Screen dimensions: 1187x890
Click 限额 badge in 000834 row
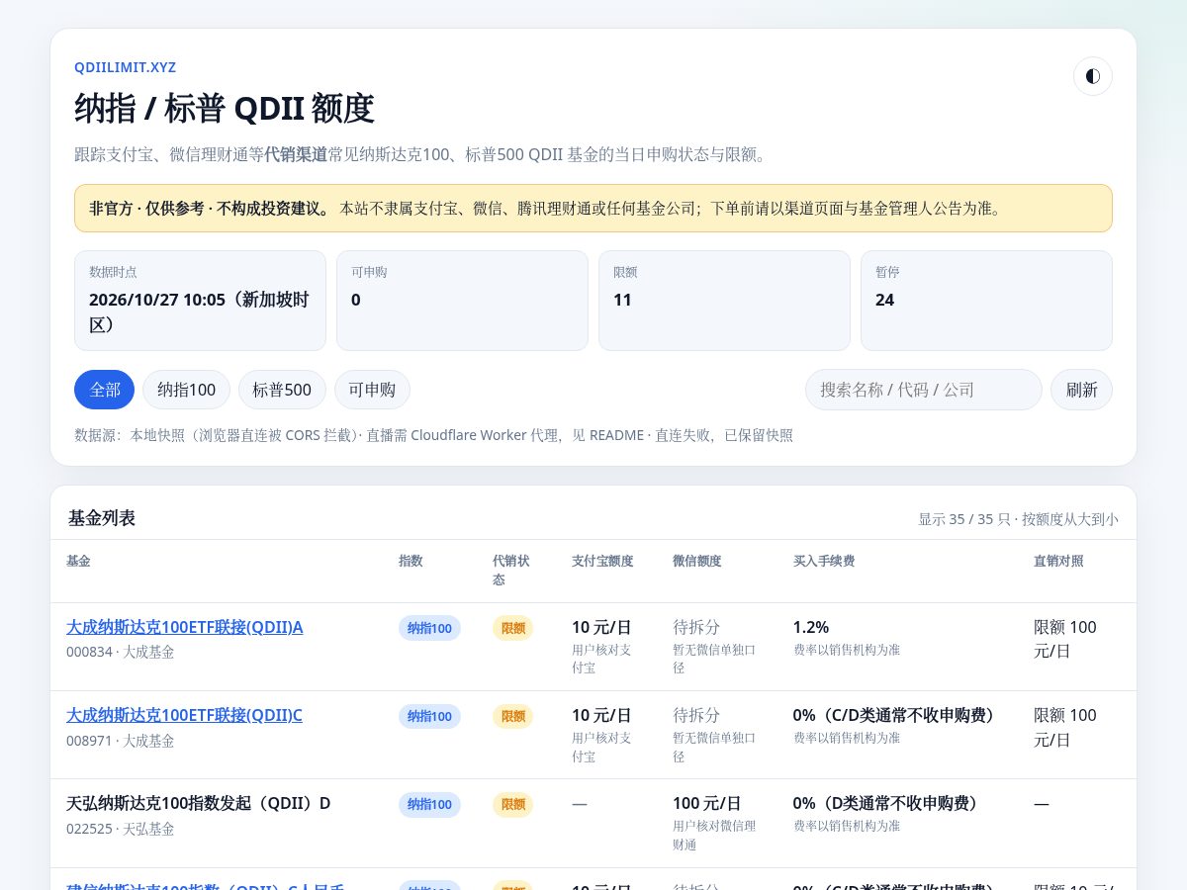point(512,628)
